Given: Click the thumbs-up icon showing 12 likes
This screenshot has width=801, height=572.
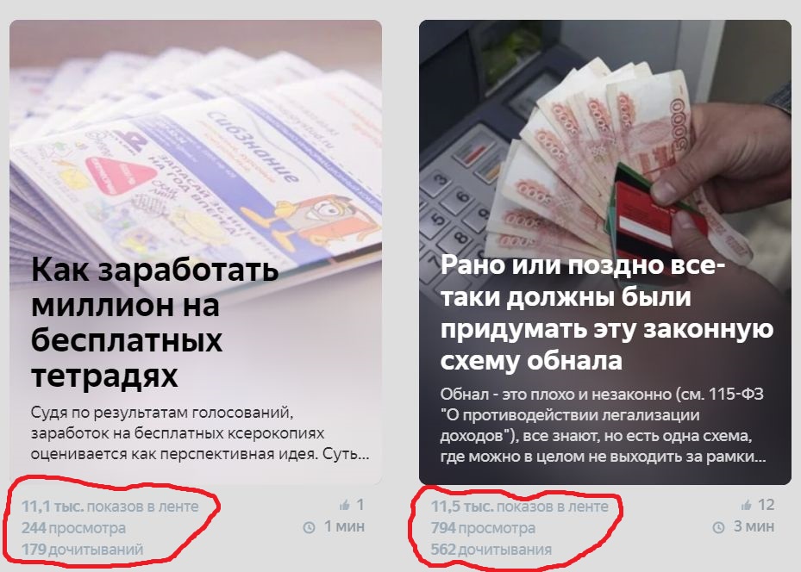Looking at the screenshot, I should [746, 505].
